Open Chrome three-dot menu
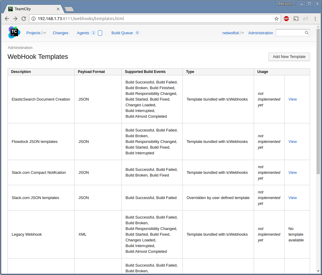The height and width of the screenshot is (275, 322). point(315,19)
